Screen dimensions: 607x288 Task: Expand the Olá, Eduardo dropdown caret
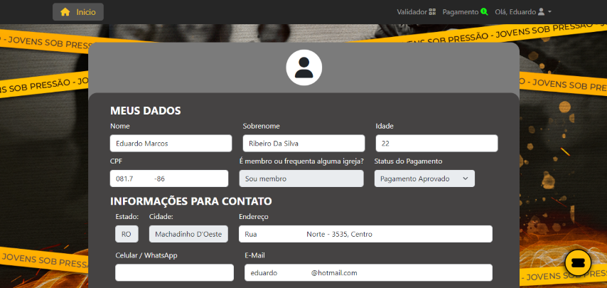pos(549,12)
